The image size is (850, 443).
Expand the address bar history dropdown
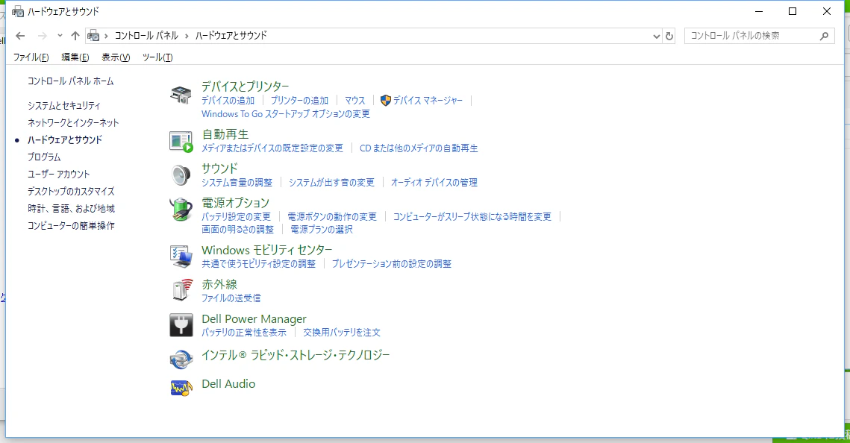657,37
